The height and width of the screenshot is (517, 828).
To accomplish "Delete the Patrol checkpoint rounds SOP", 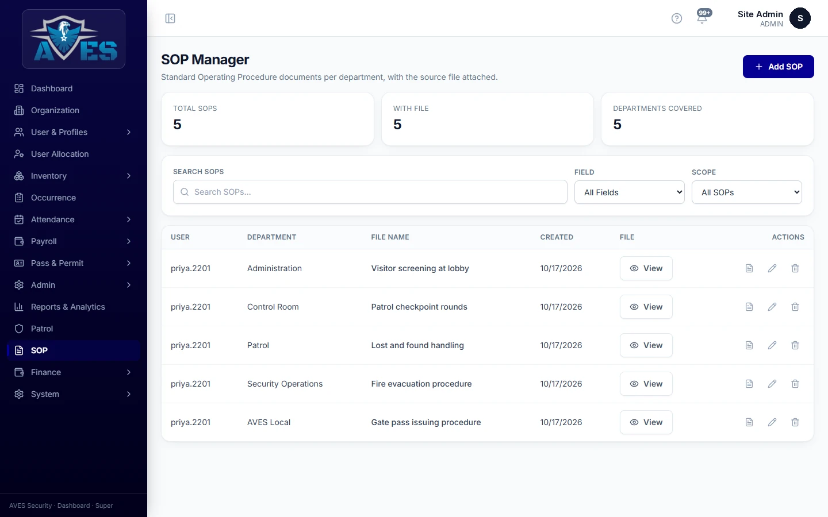I will (795, 307).
